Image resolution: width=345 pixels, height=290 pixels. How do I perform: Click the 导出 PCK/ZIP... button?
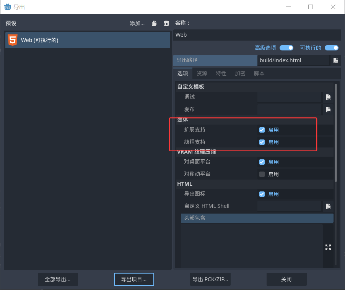(x=210, y=279)
